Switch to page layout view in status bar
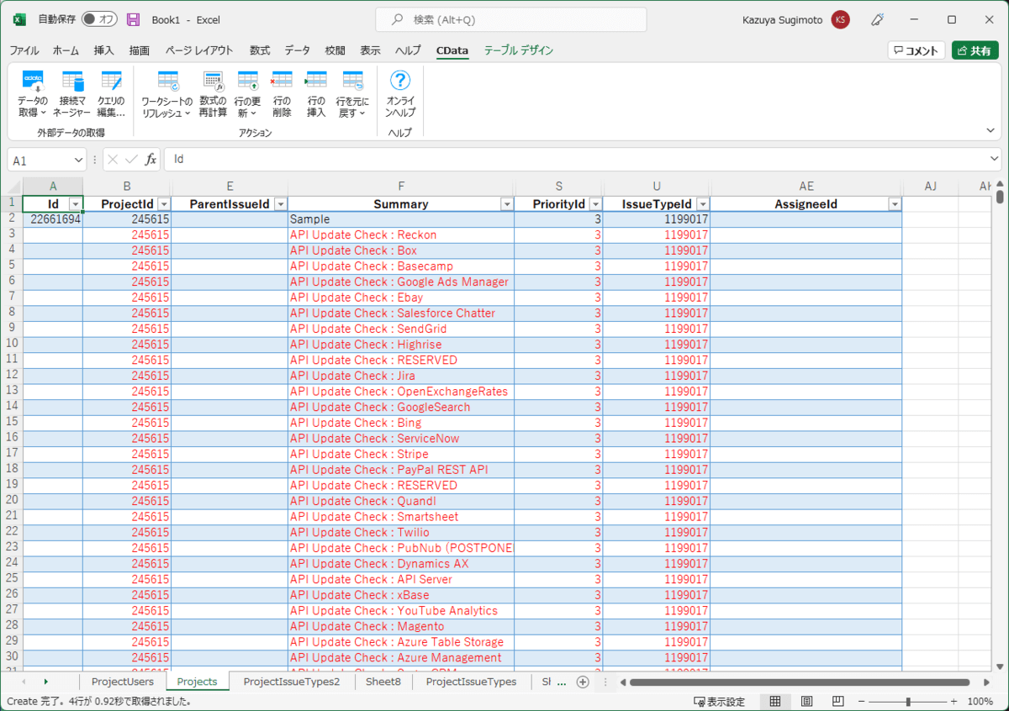The height and width of the screenshot is (711, 1009). [806, 701]
